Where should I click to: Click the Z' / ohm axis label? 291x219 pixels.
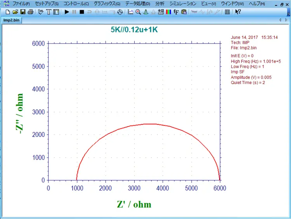coord(134,205)
